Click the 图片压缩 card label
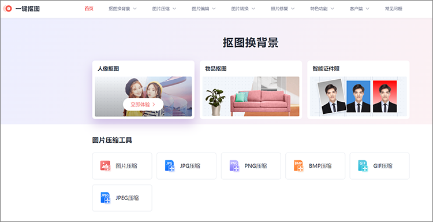Viewport: 433px width, 222px height. tap(126, 166)
